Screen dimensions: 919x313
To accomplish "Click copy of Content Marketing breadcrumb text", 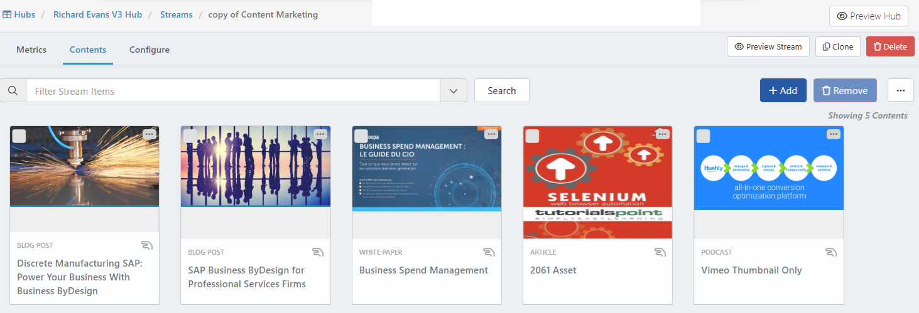I will click(263, 14).
